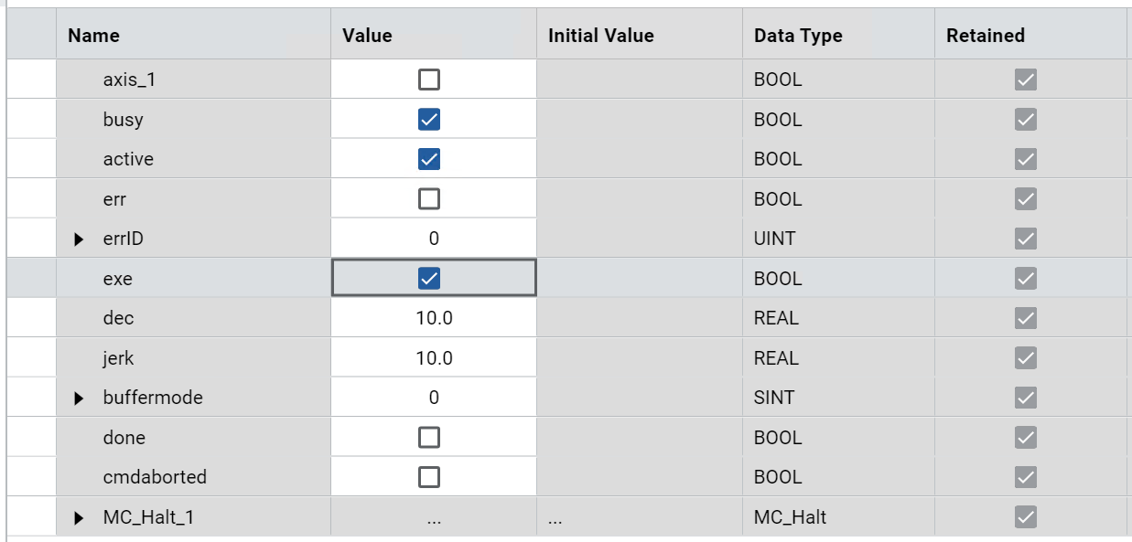Select the Retained column header
The height and width of the screenshot is (542, 1132).
coord(985,36)
